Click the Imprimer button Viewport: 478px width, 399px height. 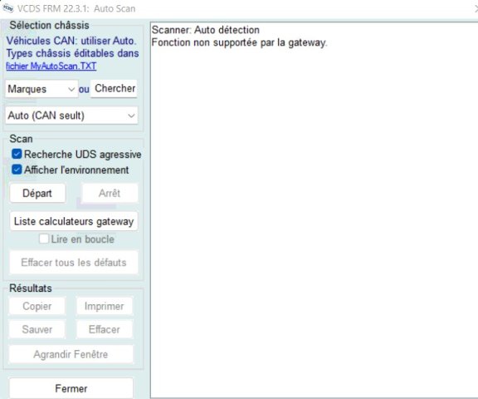(x=105, y=306)
